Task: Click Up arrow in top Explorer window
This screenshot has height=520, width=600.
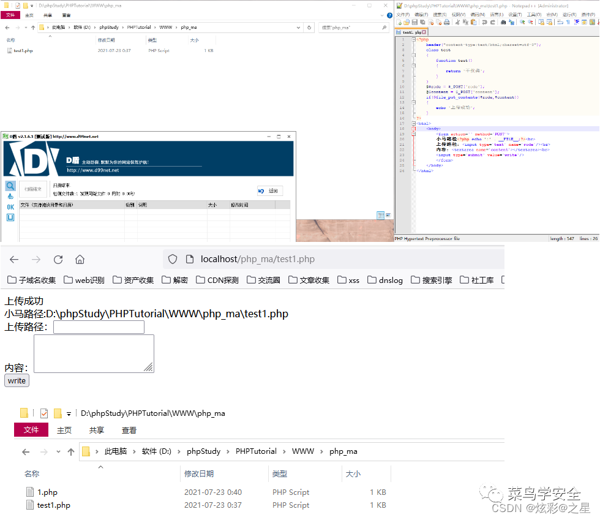Action: (x=33, y=28)
